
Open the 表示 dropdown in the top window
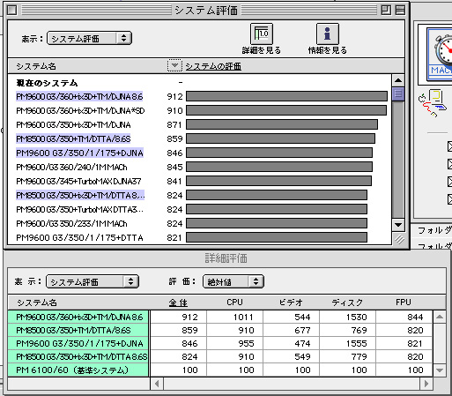click(x=89, y=38)
